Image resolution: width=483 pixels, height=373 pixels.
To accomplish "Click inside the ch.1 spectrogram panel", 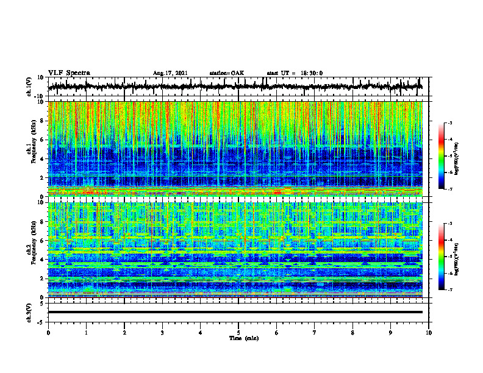I will coord(235,149).
